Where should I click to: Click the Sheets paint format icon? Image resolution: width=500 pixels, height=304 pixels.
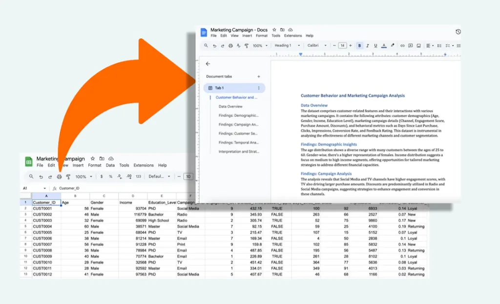(x=68, y=176)
